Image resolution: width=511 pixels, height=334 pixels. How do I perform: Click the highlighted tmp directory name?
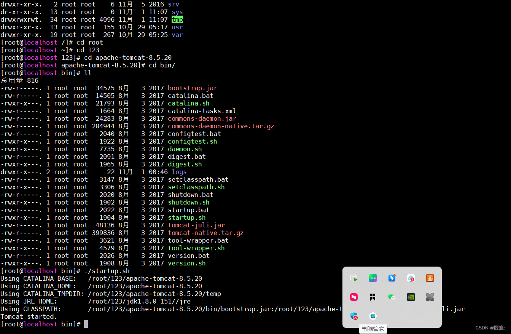click(177, 19)
